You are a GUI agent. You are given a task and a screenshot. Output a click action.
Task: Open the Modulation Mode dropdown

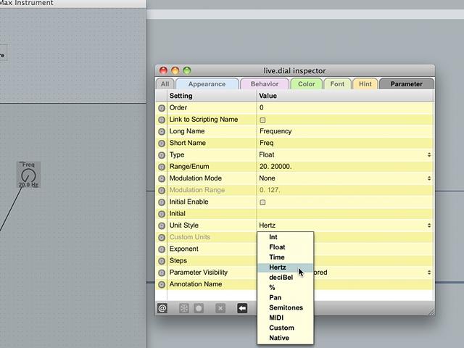pos(345,178)
